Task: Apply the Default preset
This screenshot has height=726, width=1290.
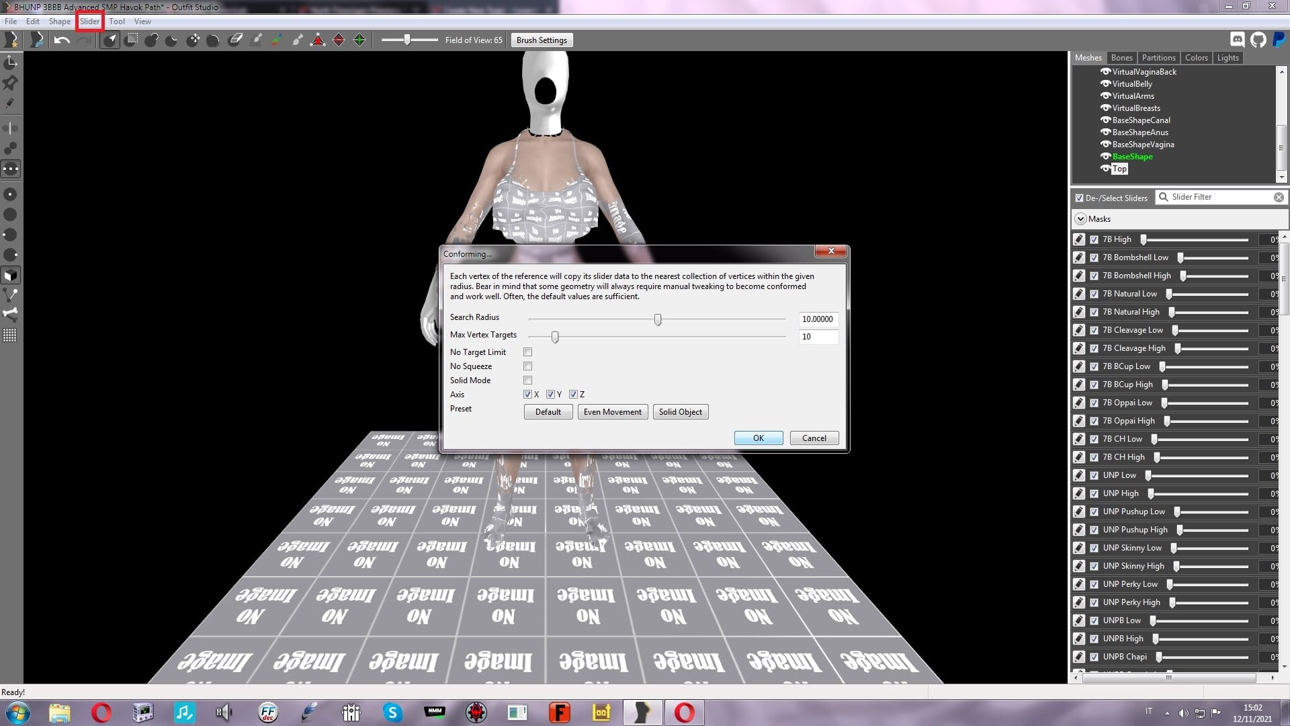Action: tap(548, 412)
